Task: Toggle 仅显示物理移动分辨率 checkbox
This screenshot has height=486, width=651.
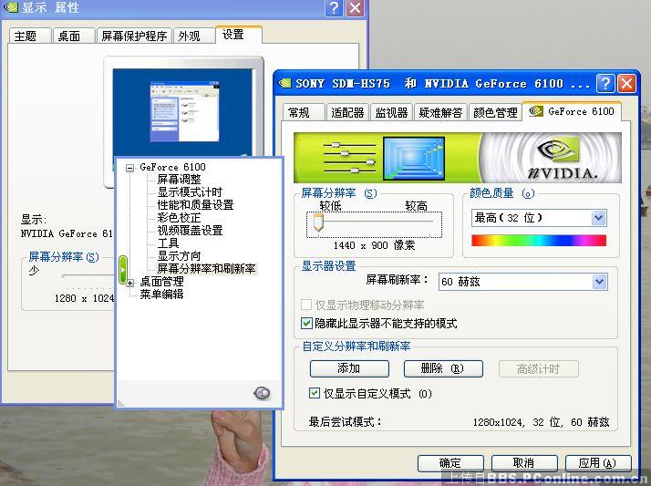Action: [306, 305]
